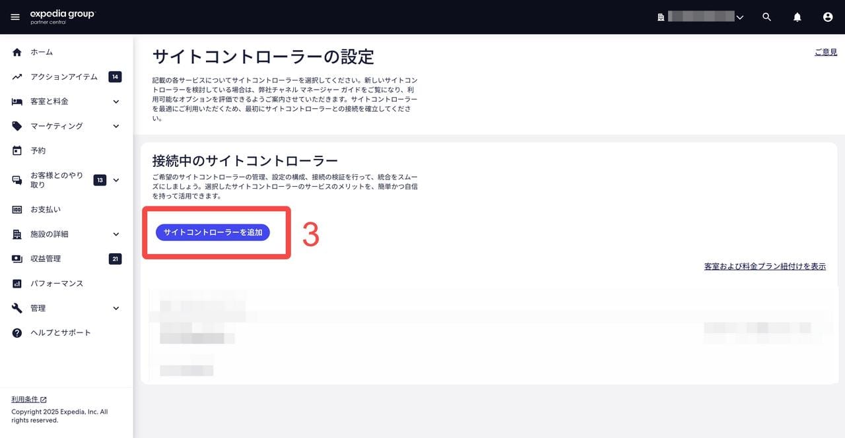This screenshot has height=438, width=845.
Task: Click the 予約 calendar icon
Action: click(17, 150)
